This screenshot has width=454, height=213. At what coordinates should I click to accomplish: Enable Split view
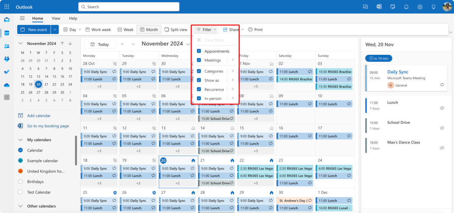coord(176,30)
